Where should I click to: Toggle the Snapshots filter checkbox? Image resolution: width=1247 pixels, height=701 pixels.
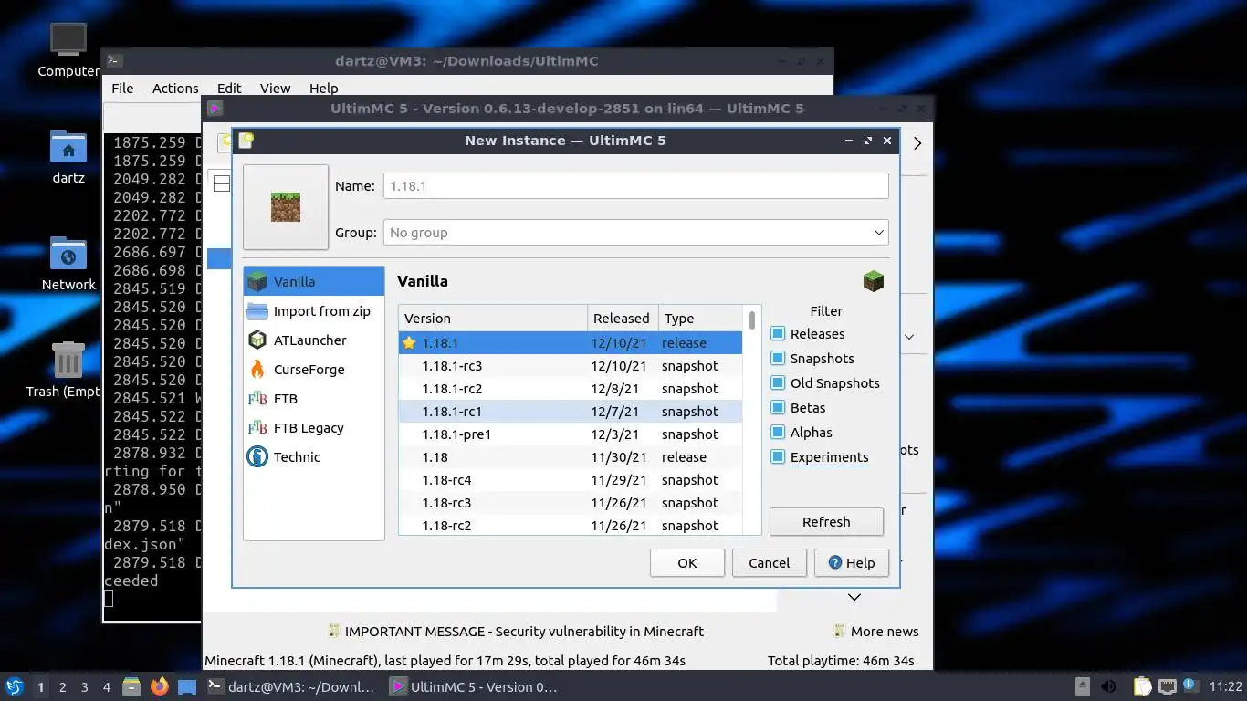click(x=778, y=359)
